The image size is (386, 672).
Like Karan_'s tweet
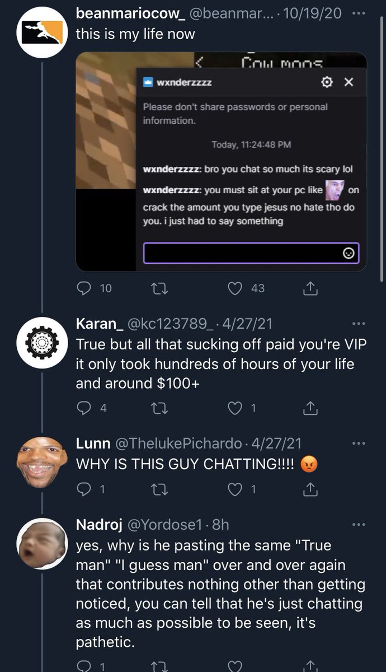pyautogui.click(x=236, y=409)
